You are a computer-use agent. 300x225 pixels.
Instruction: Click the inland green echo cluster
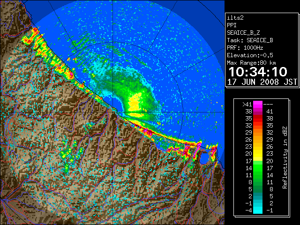click(x=71, y=155)
